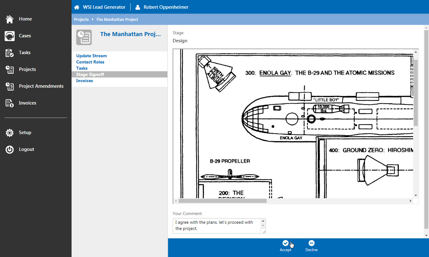429x257 pixels.
Task: Click the Design stage value text
Action: click(180, 41)
